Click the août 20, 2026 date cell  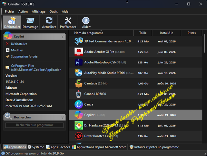pyautogui.click(x=167, y=84)
